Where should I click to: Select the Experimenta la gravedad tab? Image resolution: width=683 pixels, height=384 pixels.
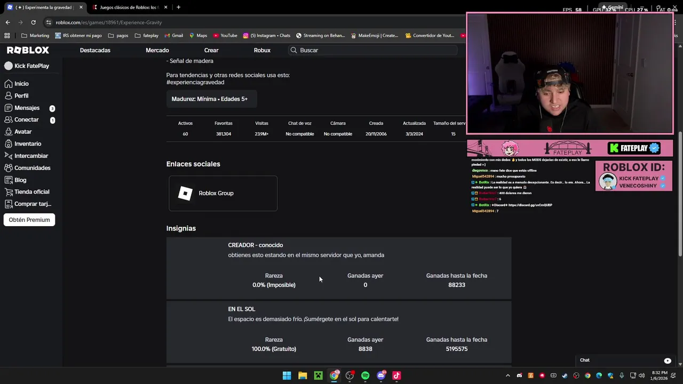click(44, 7)
